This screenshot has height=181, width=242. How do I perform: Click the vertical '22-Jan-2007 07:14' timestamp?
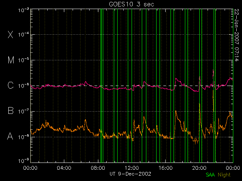(x=237, y=35)
